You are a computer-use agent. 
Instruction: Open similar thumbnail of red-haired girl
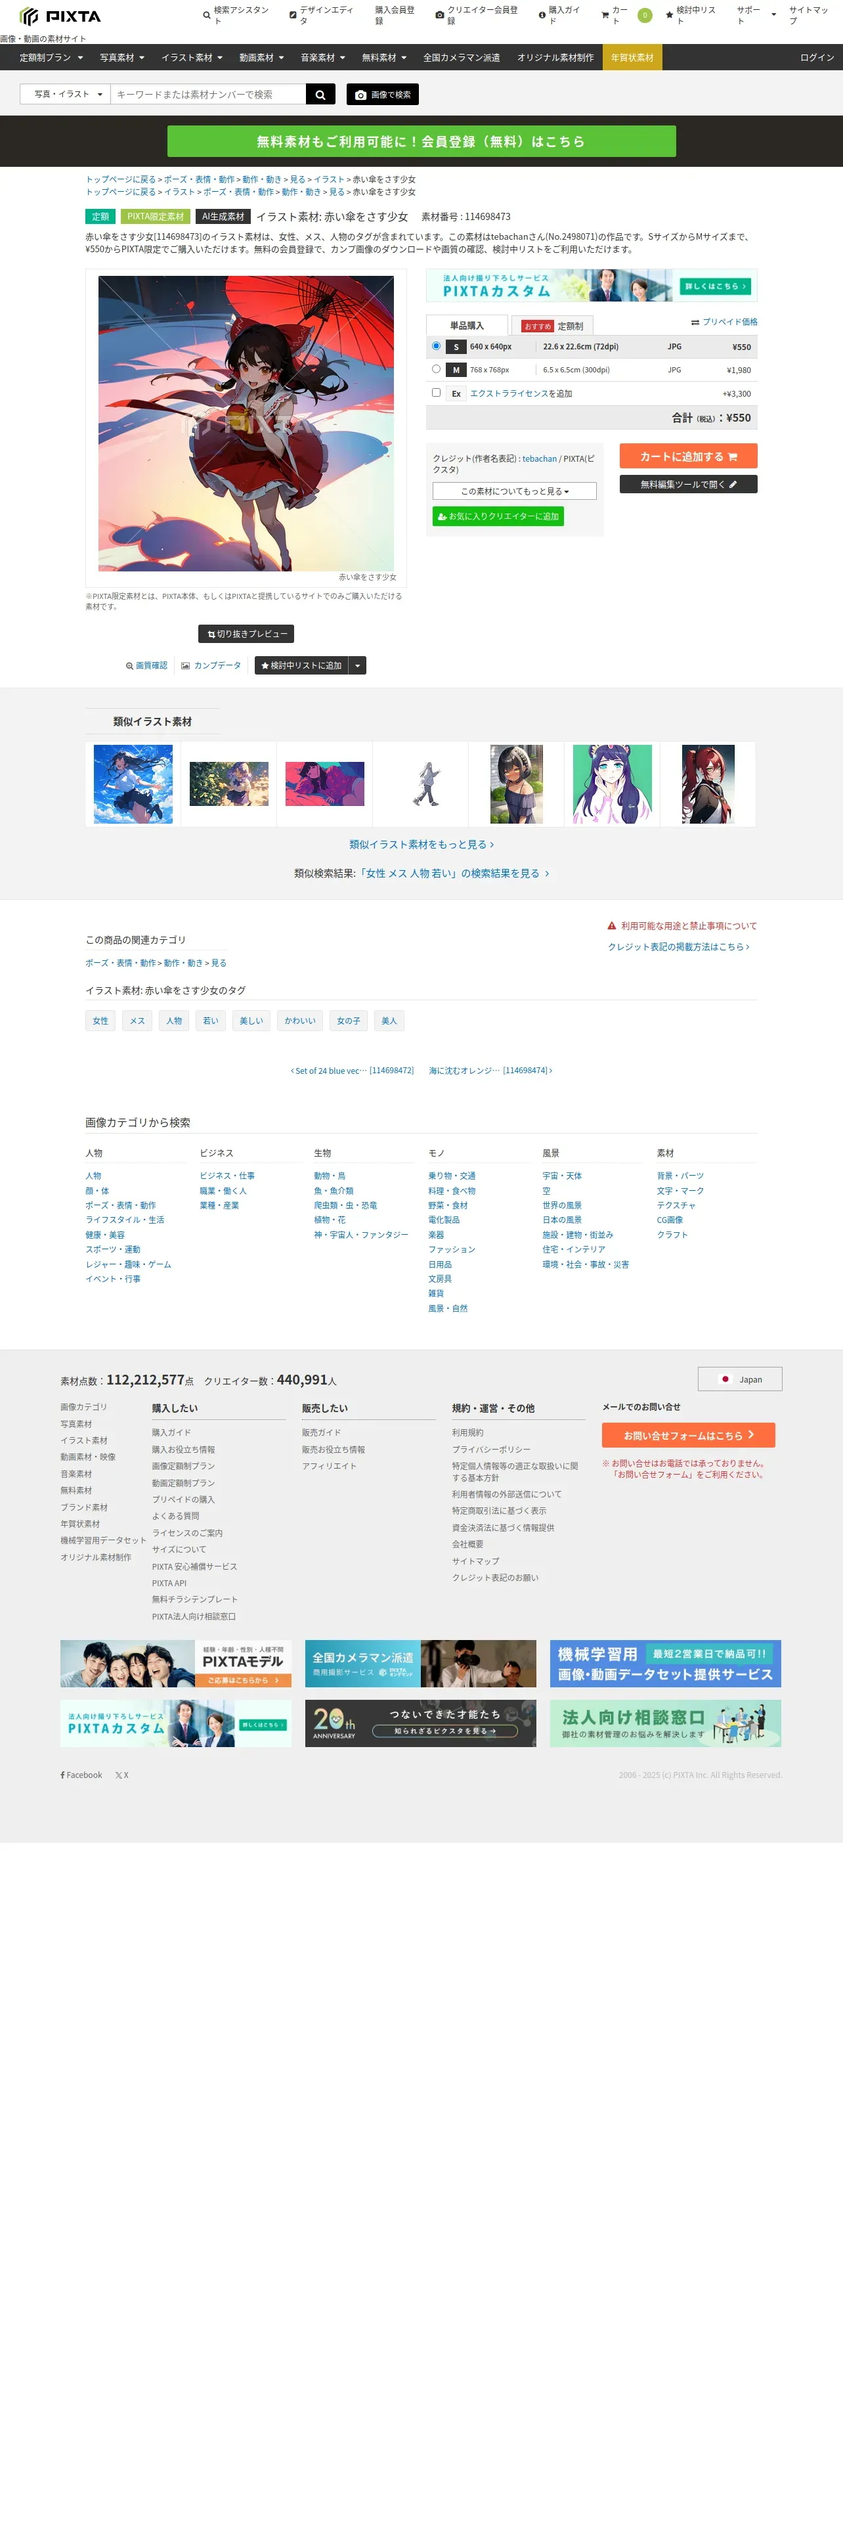[x=708, y=784]
